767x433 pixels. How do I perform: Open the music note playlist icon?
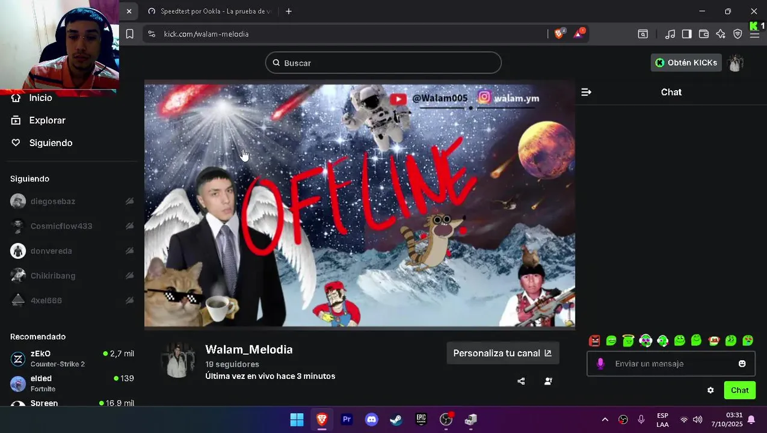670,34
